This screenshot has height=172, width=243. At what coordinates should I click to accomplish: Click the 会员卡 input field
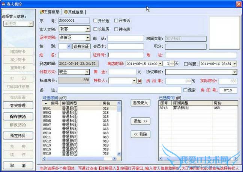(126, 46)
